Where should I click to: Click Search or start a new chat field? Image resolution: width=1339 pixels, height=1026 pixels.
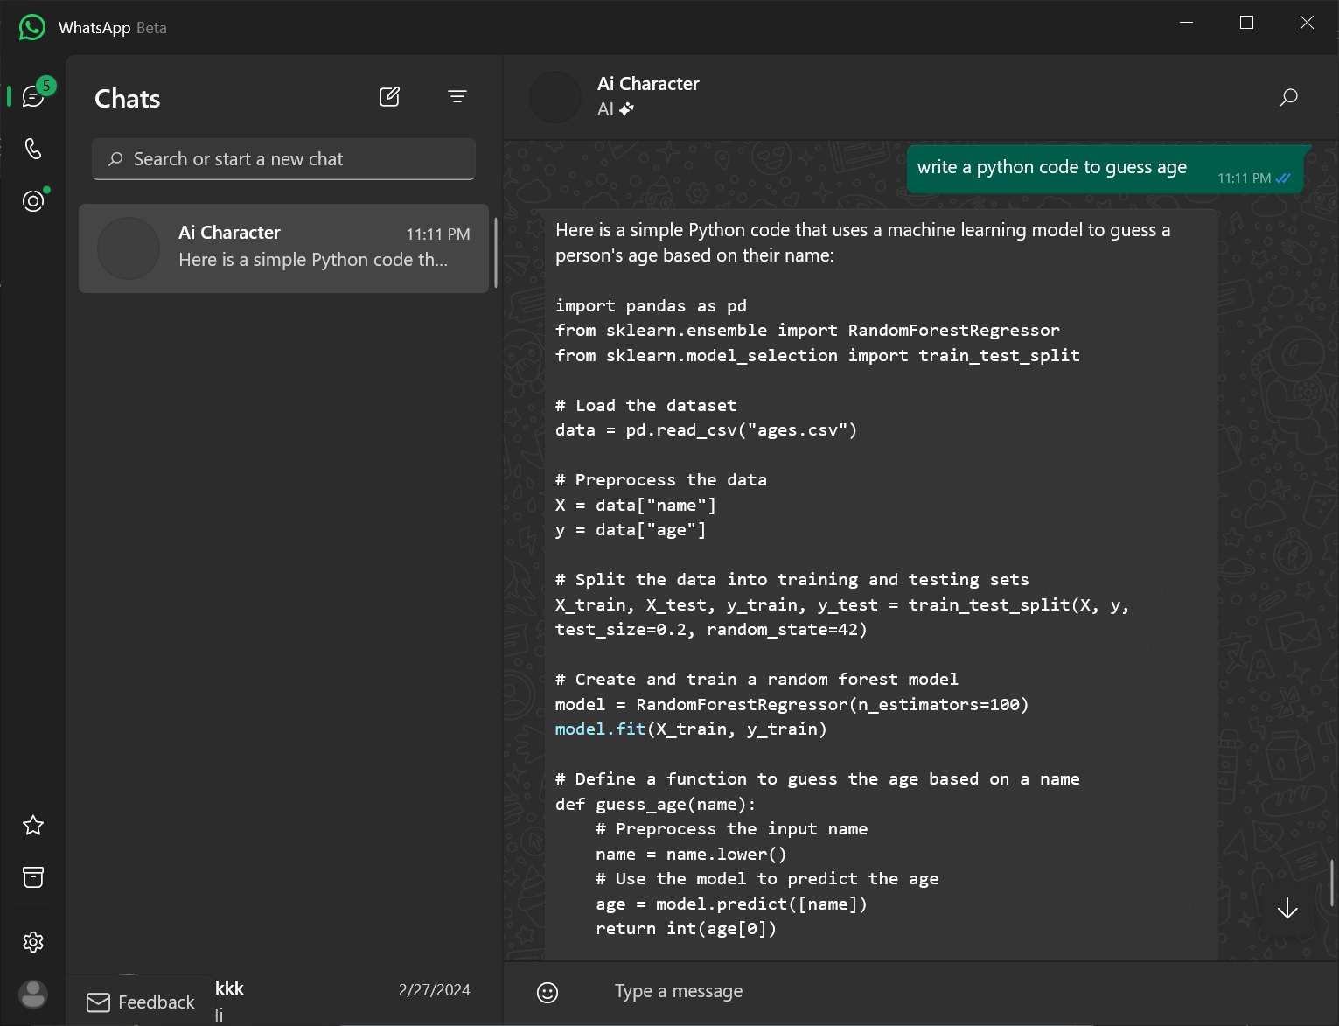click(284, 159)
